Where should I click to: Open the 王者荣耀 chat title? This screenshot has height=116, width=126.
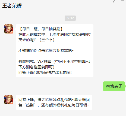(12, 6)
